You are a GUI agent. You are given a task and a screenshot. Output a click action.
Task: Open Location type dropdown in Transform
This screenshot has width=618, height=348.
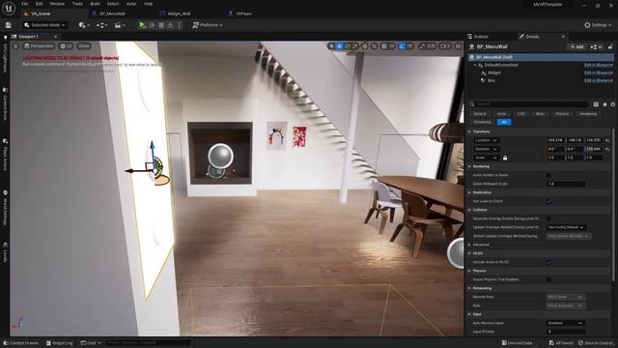pyautogui.click(x=487, y=140)
